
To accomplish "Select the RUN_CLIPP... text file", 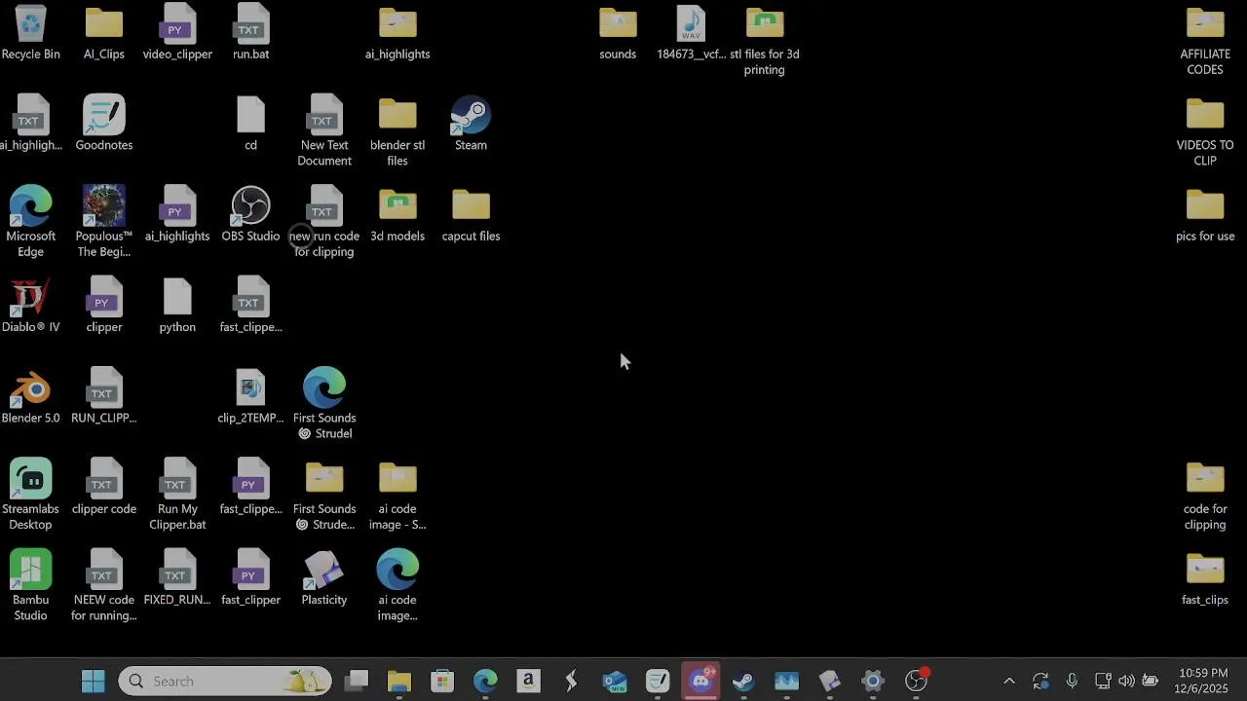I will pyautogui.click(x=104, y=395).
